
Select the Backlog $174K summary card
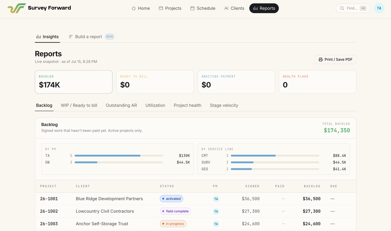[x=74, y=82]
